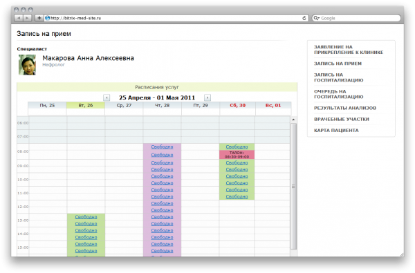Select the Сб, 30 day header
Image resolution: width=415 pixels, height=273 pixels.
coord(237,105)
